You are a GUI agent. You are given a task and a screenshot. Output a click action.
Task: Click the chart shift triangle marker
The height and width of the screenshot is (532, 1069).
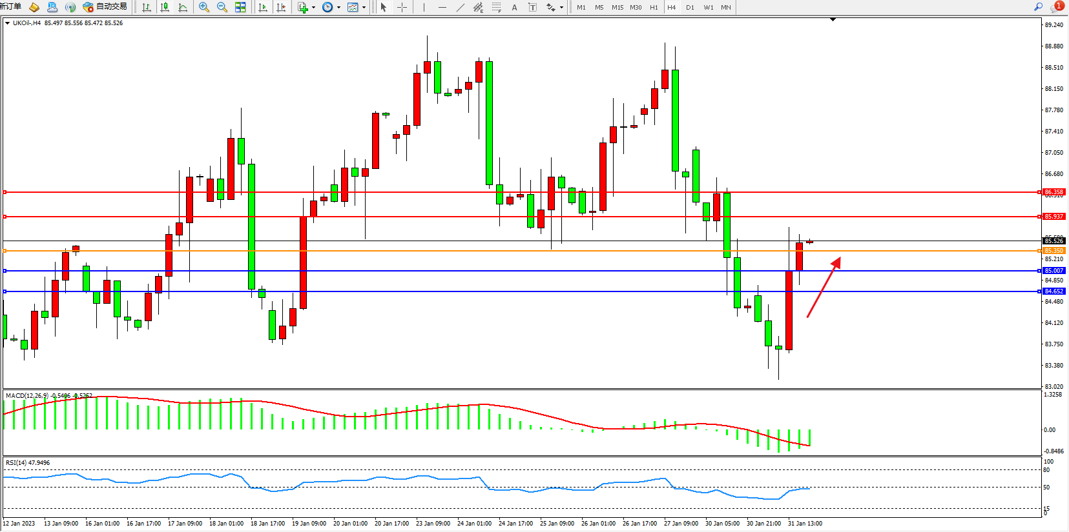coord(833,20)
